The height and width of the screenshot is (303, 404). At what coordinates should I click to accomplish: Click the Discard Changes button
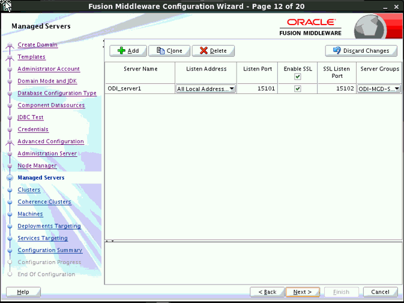click(x=361, y=51)
